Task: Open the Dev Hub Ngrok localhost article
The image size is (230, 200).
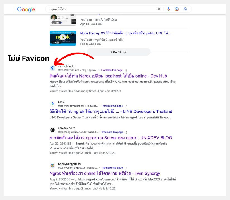Action: pos(108,76)
